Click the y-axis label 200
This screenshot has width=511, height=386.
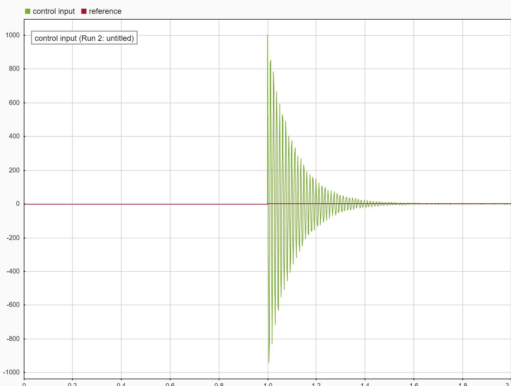pyautogui.click(x=14, y=170)
